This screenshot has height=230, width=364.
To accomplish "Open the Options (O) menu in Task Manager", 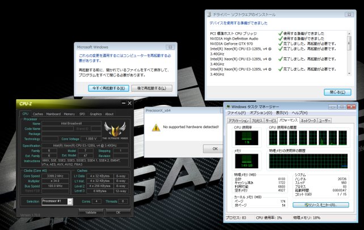I will (x=261, y=113).
